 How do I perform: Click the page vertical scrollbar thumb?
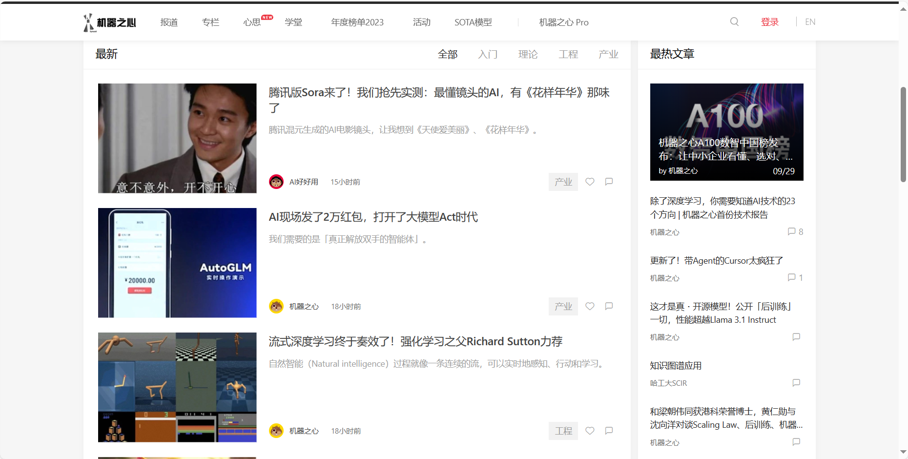(x=903, y=134)
